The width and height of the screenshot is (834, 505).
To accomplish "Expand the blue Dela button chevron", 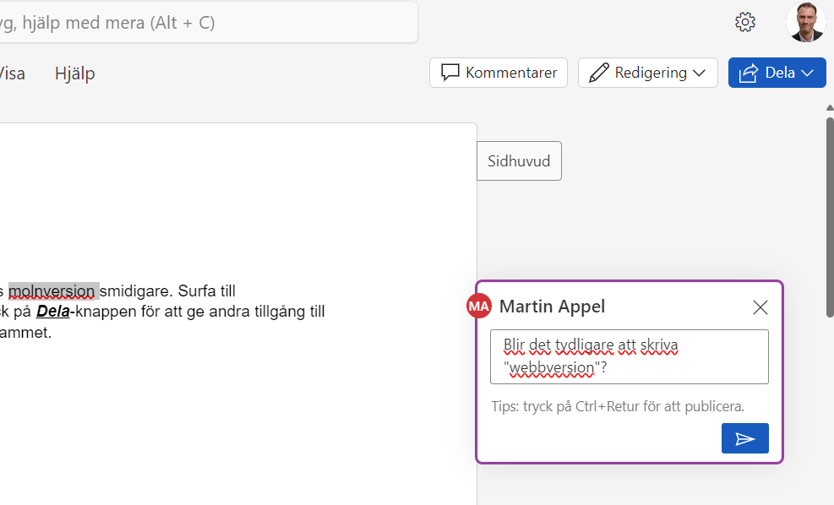I will click(807, 73).
